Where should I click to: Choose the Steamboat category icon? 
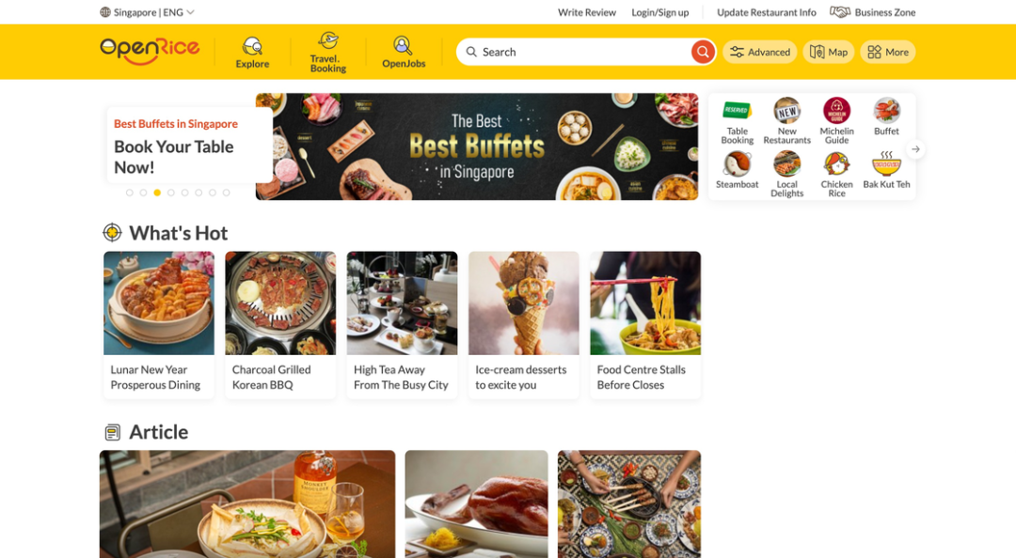pos(737,164)
